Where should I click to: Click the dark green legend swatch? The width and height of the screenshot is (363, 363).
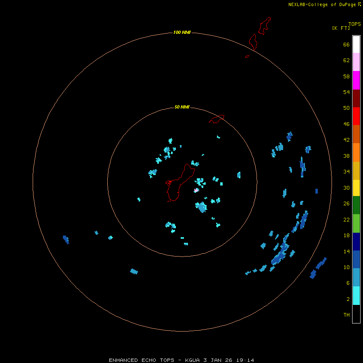(356, 205)
